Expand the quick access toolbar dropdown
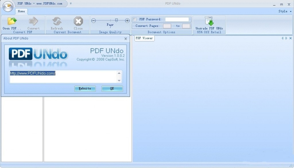294x168 pixels. (71, 3)
